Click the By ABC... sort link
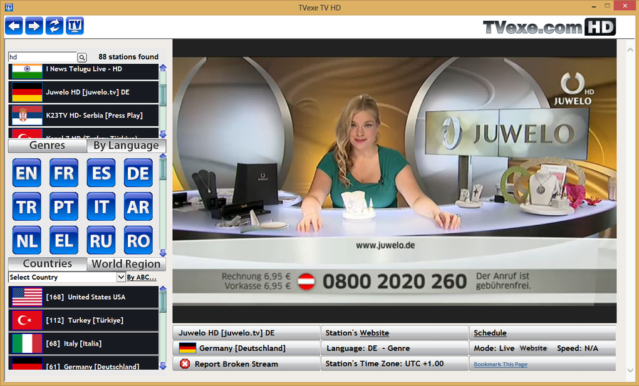Image resolution: width=639 pixels, height=386 pixels. pyautogui.click(x=142, y=277)
